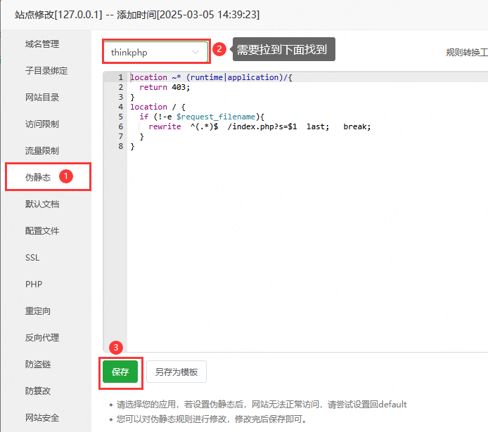Open the PHP version tab
The width and height of the screenshot is (488, 432).
[33, 284]
